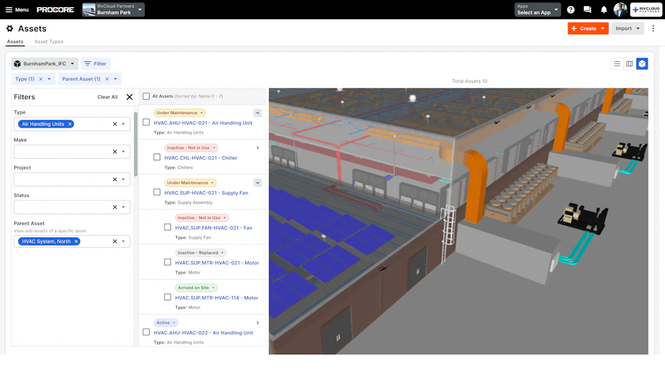Toggle the All Assets checkbox
Image resolution: width=665 pixels, height=374 pixels.
[146, 96]
